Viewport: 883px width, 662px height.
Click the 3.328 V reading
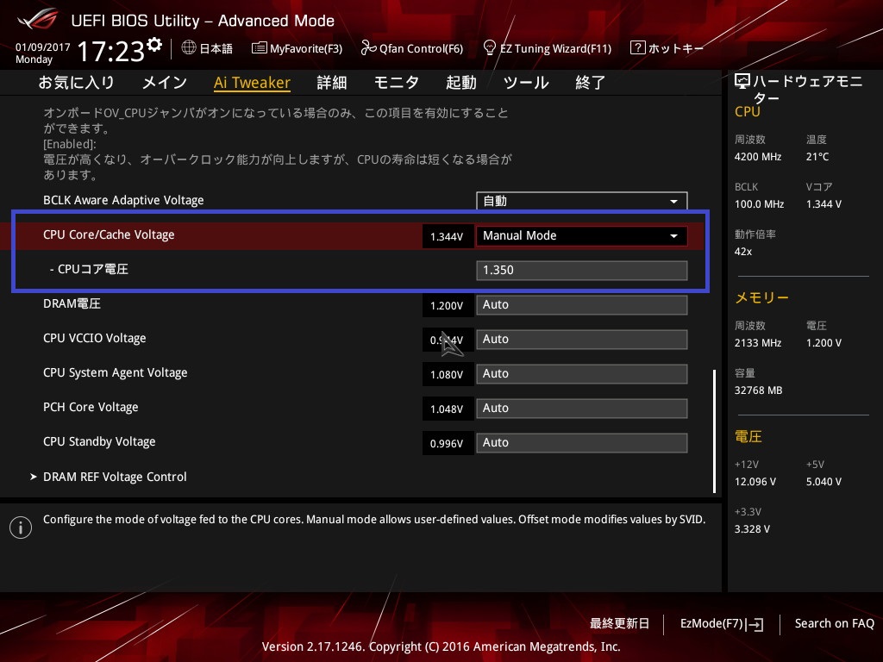click(752, 529)
